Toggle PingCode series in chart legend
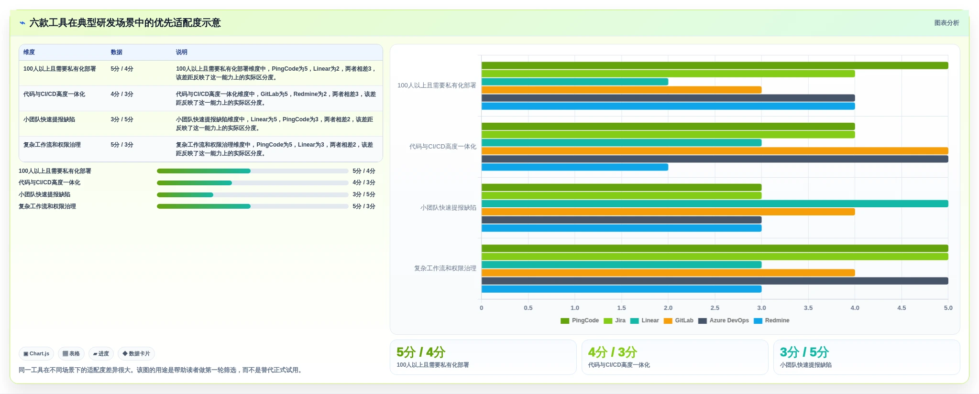The width and height of the screenshot is (979, 394). point(580,320)
